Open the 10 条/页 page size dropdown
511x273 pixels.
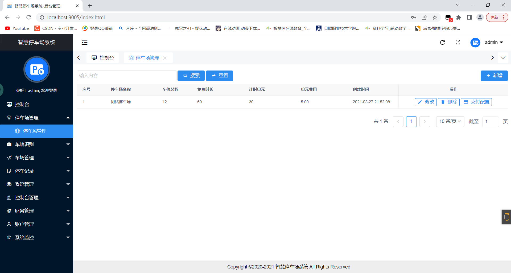(x=450, y=122)
